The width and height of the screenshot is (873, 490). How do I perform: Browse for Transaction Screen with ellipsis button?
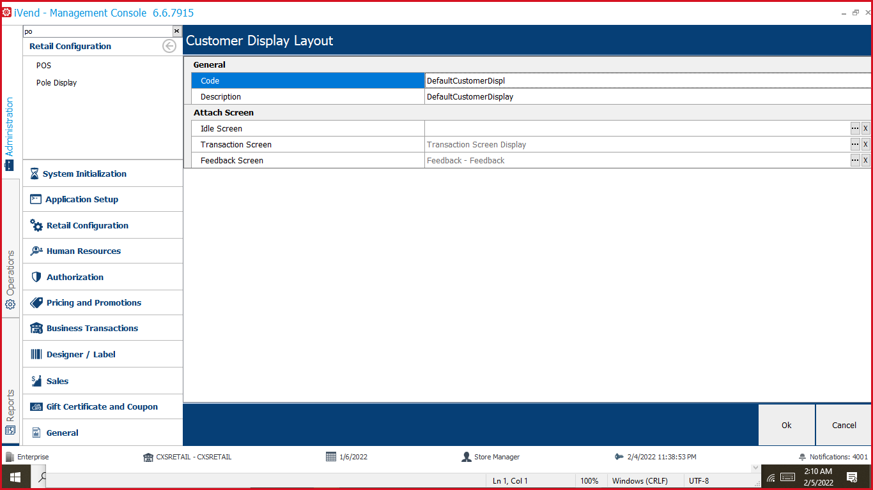(x=855, y=144)
